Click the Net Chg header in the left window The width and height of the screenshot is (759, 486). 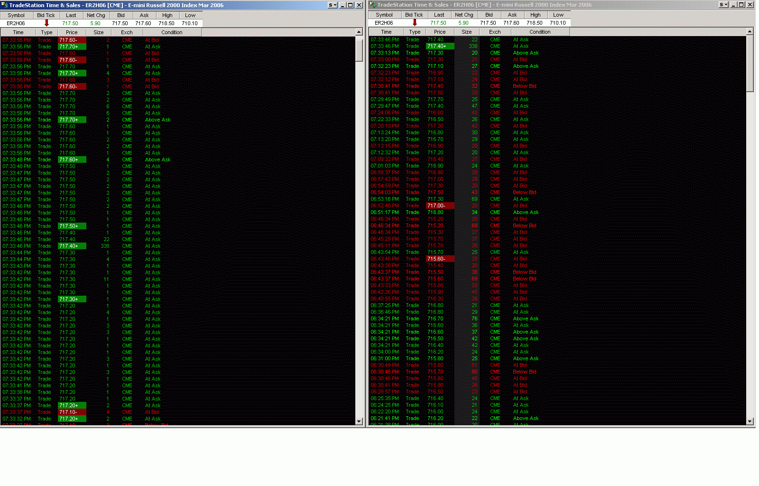(x=96, y=15)
